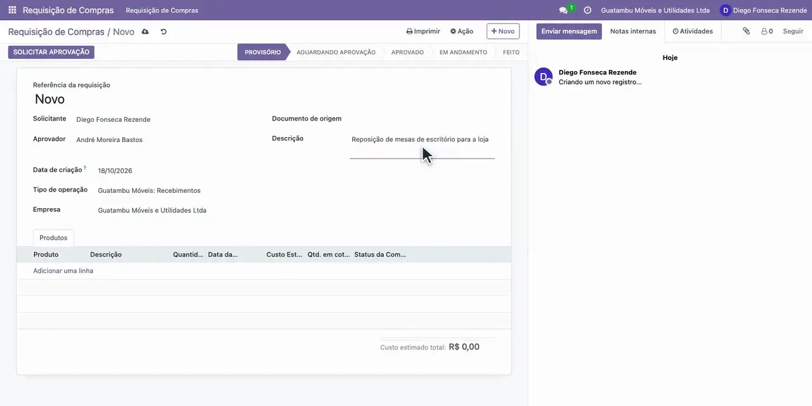812x406 pixels.
Task: Open the main apps grid menu
Action: point(12,10)
